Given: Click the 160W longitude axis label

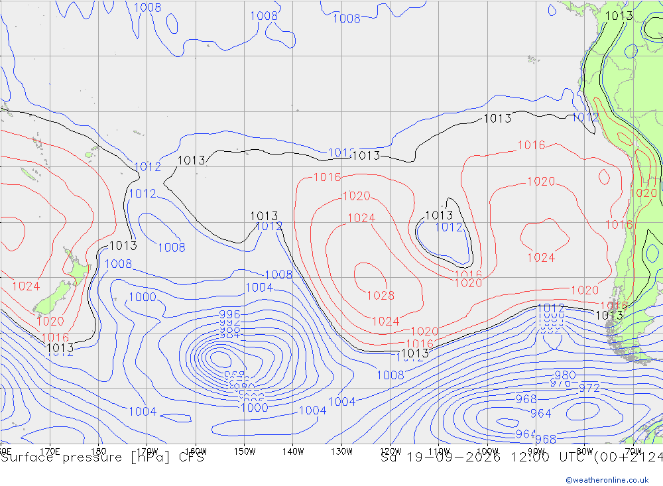Looking at the screenshot, I should point(196,452).
